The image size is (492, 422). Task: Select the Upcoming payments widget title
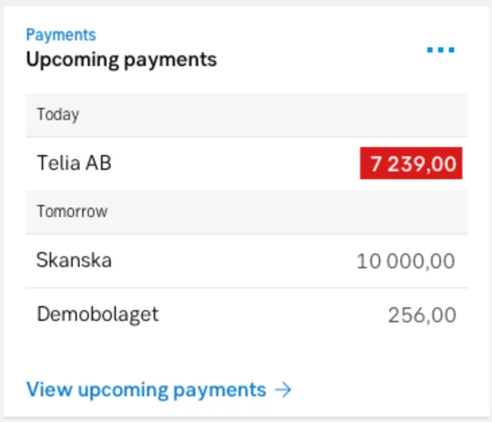click(121, 59)
